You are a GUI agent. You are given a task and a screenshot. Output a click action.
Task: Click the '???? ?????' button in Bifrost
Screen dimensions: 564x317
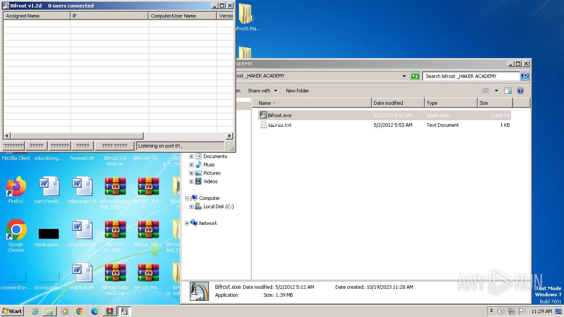pos(115,146)
